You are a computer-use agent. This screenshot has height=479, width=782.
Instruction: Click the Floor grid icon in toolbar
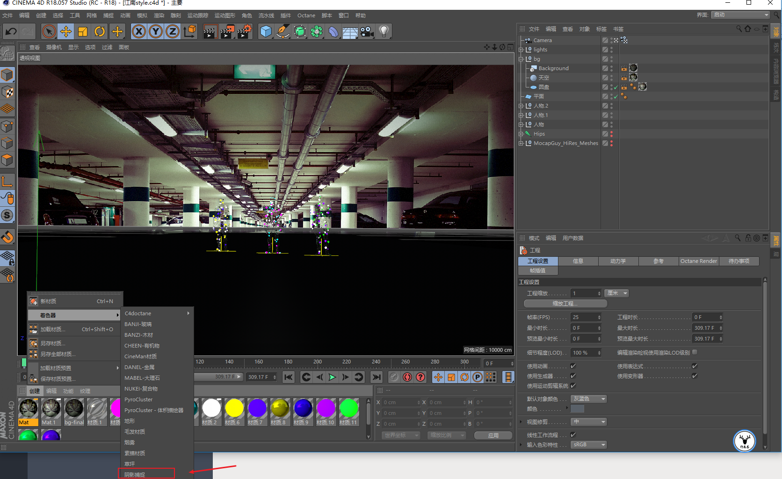[350, 32]
